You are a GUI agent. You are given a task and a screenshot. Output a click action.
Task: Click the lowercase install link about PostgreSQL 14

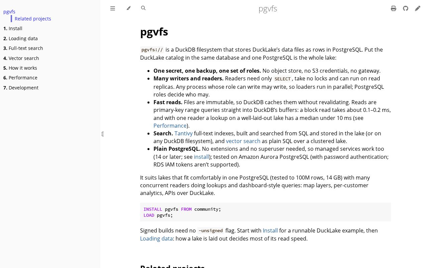coord(201,157)
